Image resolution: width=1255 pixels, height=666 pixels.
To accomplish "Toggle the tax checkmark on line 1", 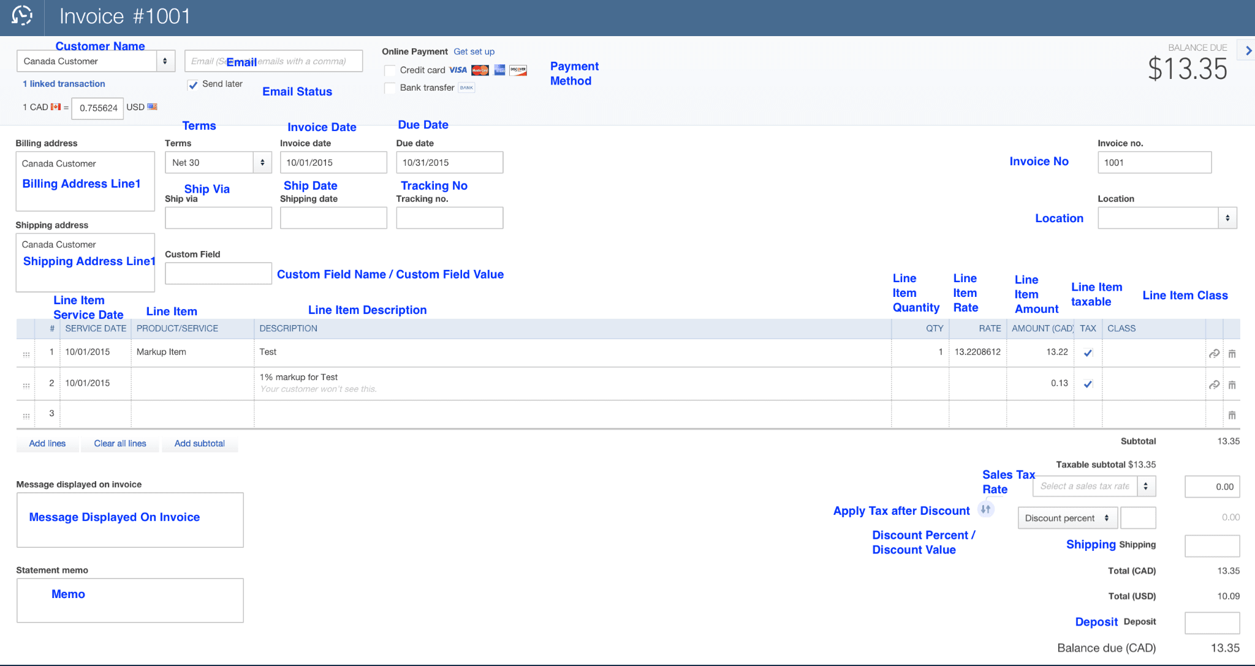I will [1088, 353].
